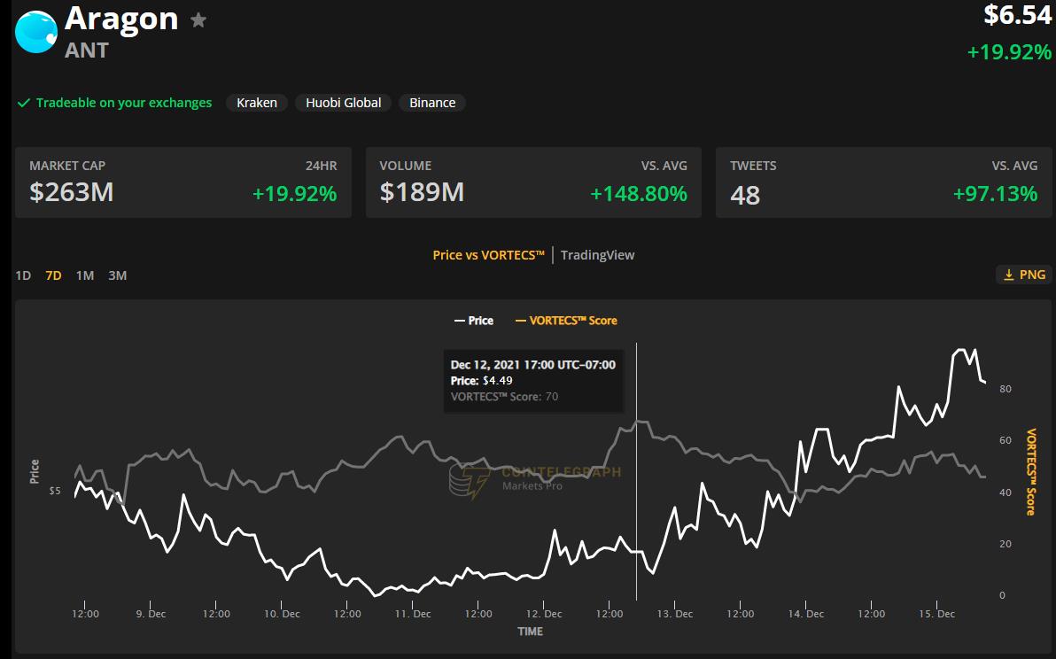Screen dimensions: 1056x659
Task: Click the +148.80% volume vs average
Action: point(639,194)
